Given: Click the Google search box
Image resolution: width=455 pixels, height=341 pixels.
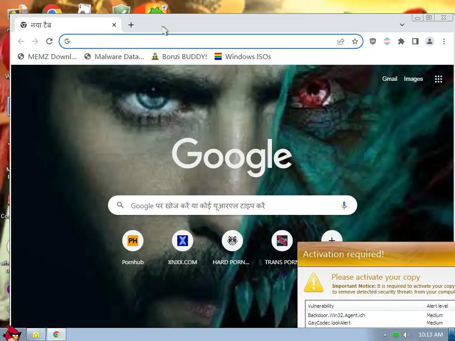Looking at the screenshot, I should coord(232,205).
